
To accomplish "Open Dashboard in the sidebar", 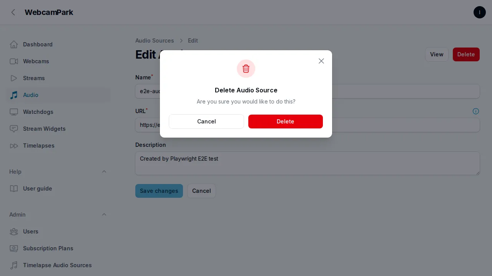I will coord(58,44).
